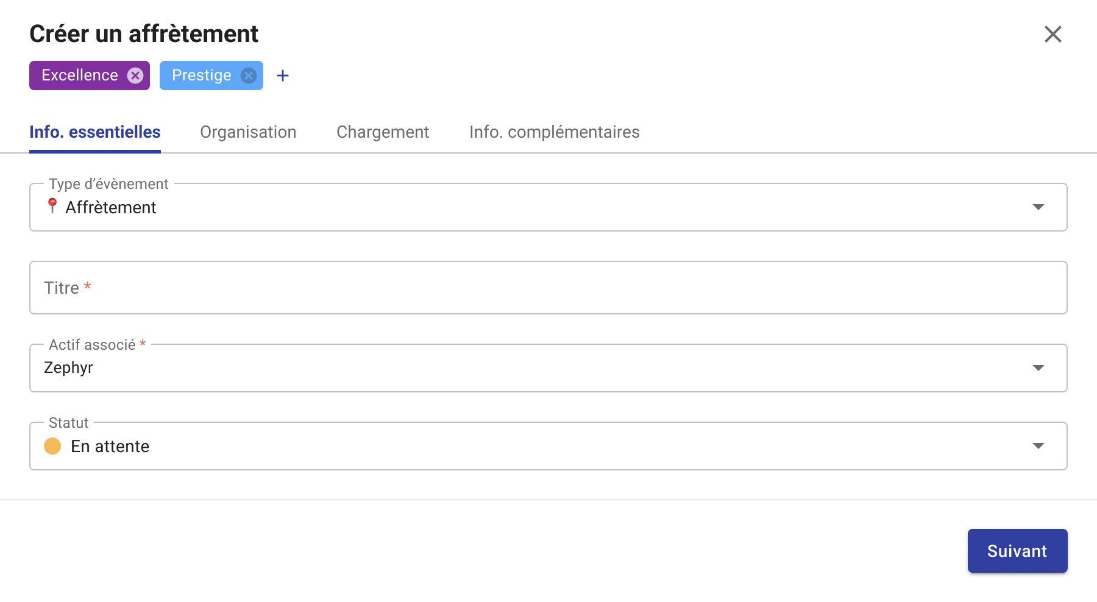The width and height of the screenshot is (1097, 602).
Task: Close the Créer un affrètement dialog
Action: 1053,34
